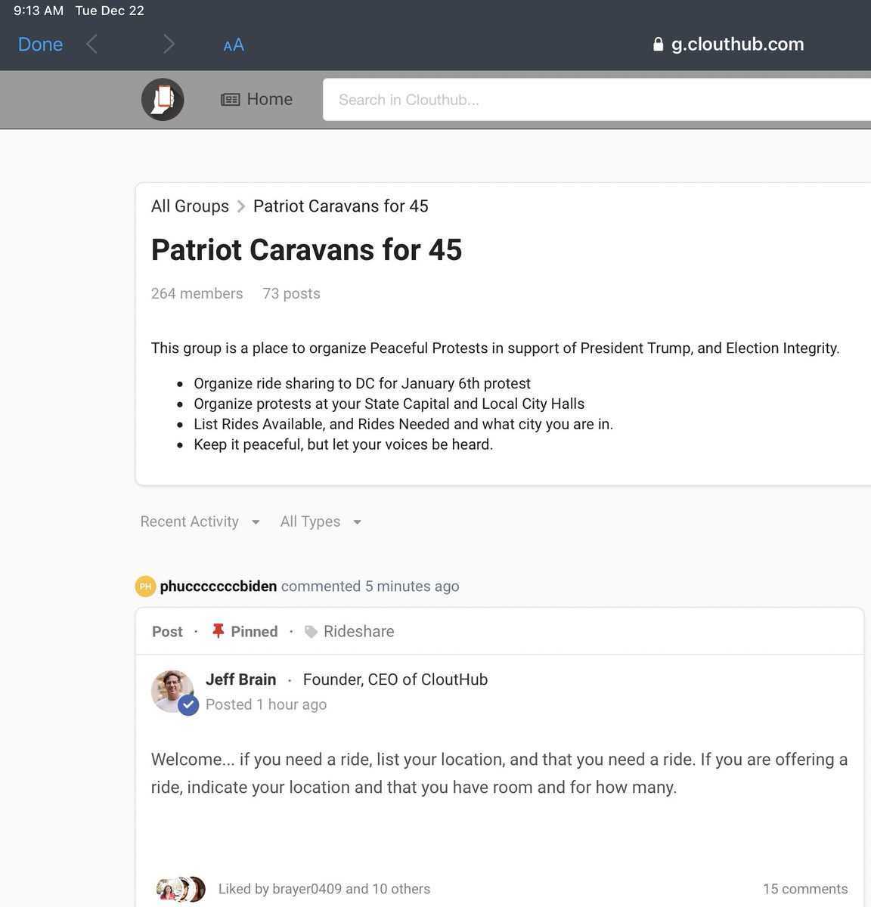
Task: Tap Done to close the browser view
Action: (40, 45)
